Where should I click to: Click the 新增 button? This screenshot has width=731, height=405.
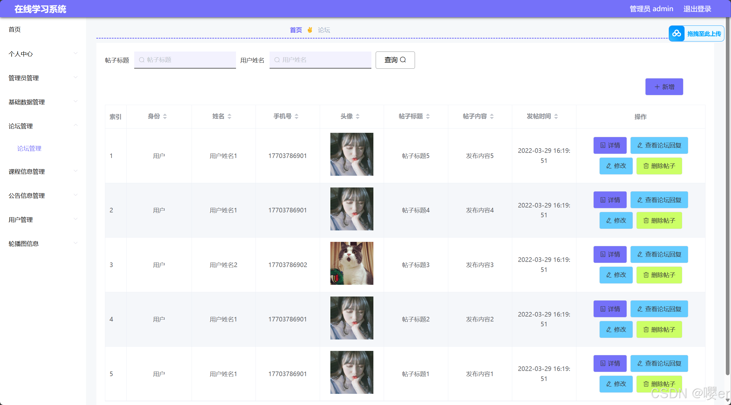pos(664,87)
